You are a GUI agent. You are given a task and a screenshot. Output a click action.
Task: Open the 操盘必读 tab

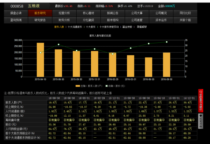(16, 13)
